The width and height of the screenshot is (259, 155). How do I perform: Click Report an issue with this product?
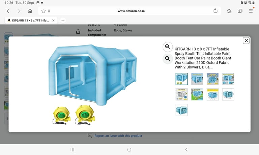118,136
